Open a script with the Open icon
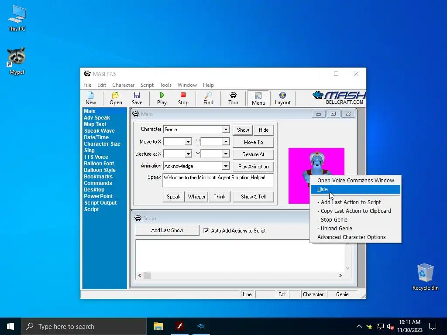The image size is (447, 335). 116,99
